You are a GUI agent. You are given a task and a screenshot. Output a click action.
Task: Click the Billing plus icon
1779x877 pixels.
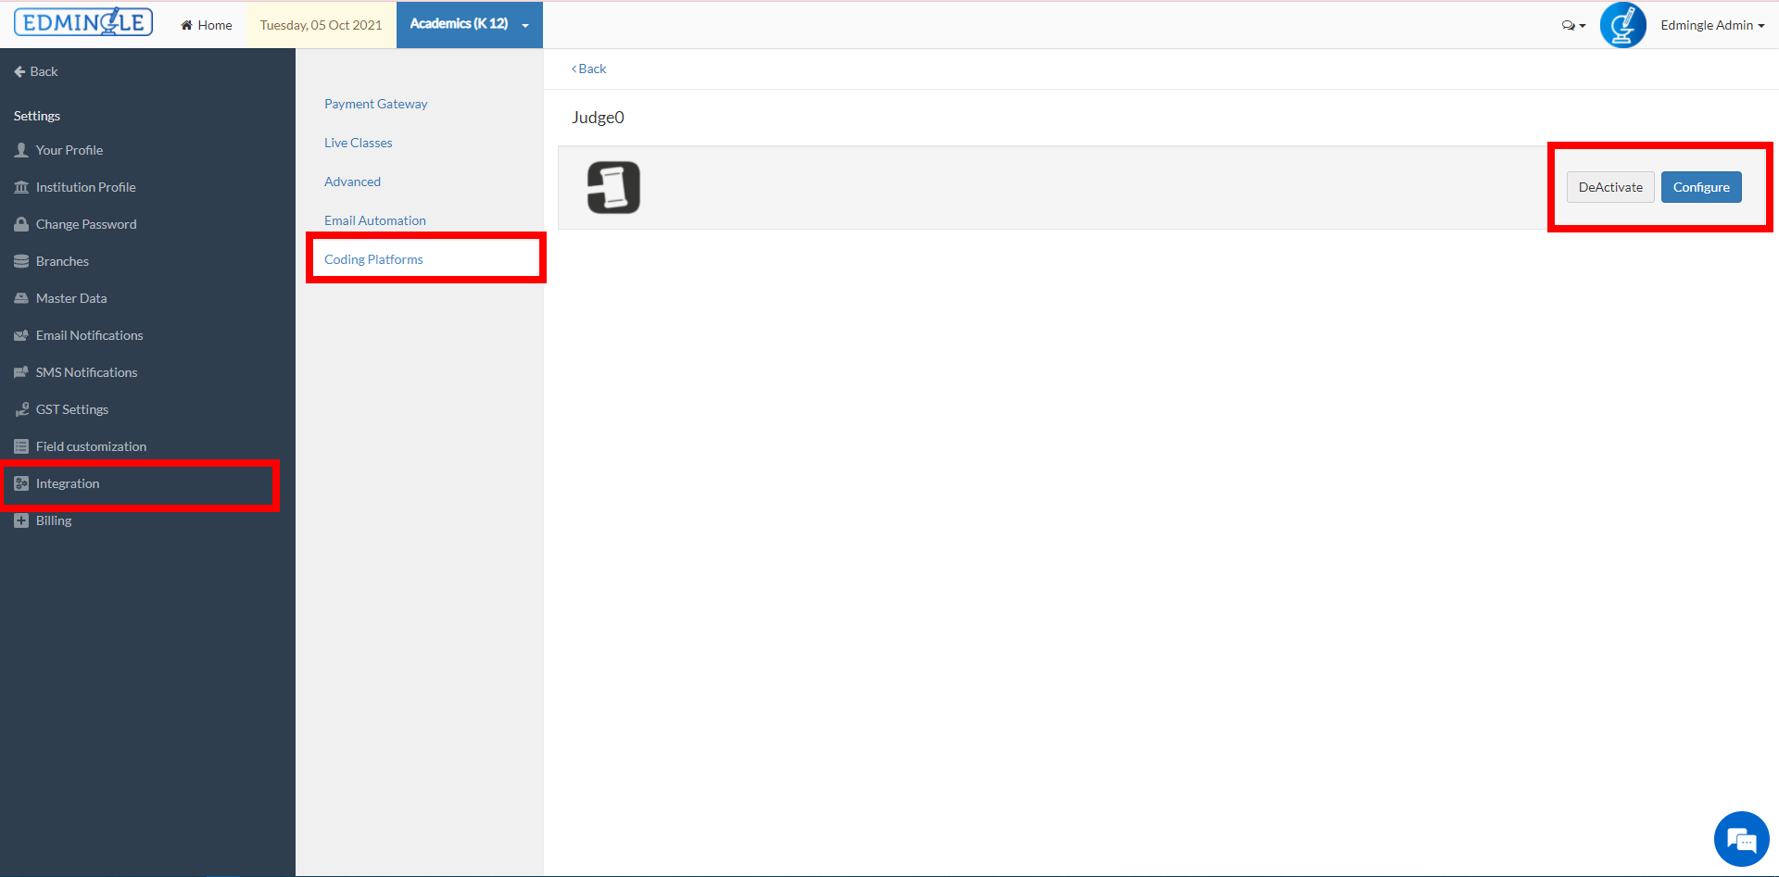coord(21,520)
